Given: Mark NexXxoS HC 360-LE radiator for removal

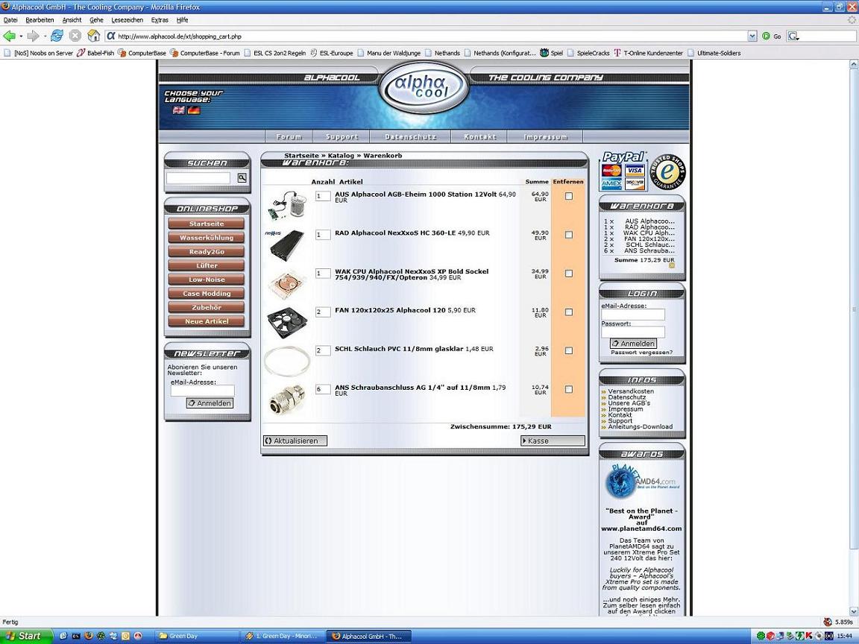Looking at the screenshot, I should click(569, 234).
